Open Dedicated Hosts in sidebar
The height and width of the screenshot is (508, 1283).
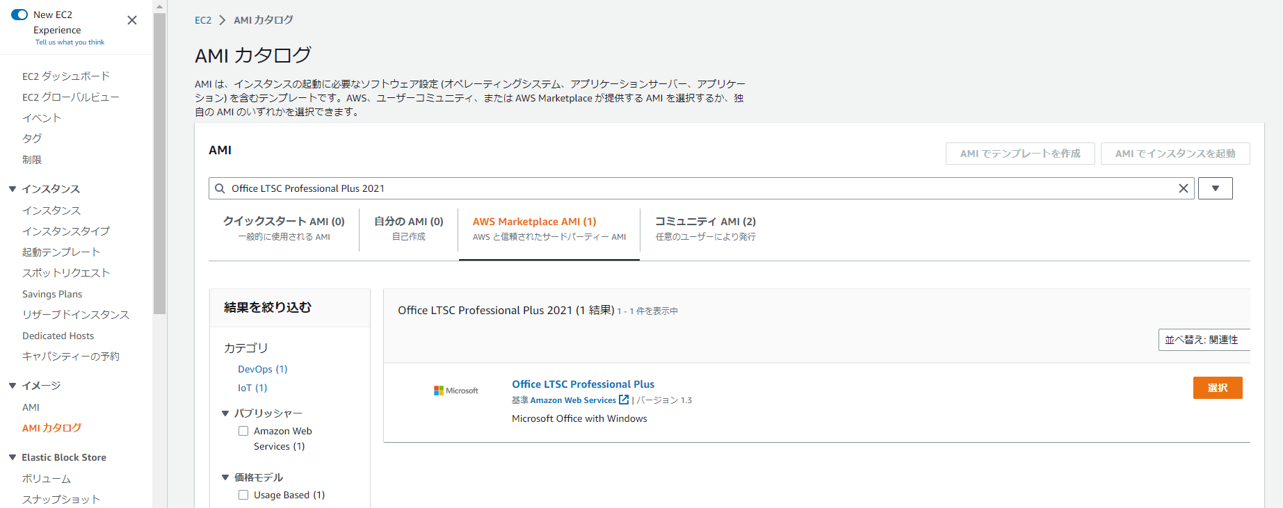58,336
